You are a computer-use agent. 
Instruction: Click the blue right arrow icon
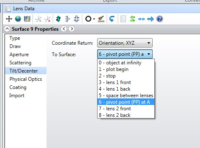(x=151, y=19)
